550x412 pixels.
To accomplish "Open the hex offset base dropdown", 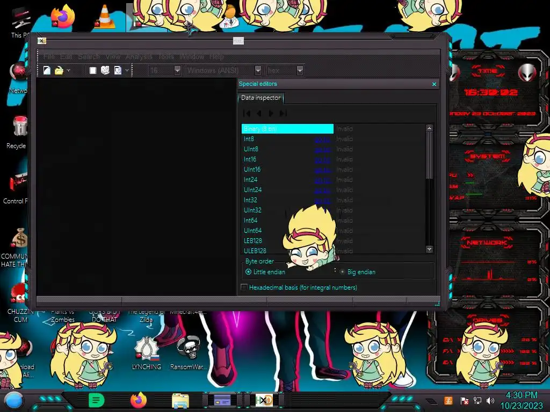I will click(x=300, y=70).
